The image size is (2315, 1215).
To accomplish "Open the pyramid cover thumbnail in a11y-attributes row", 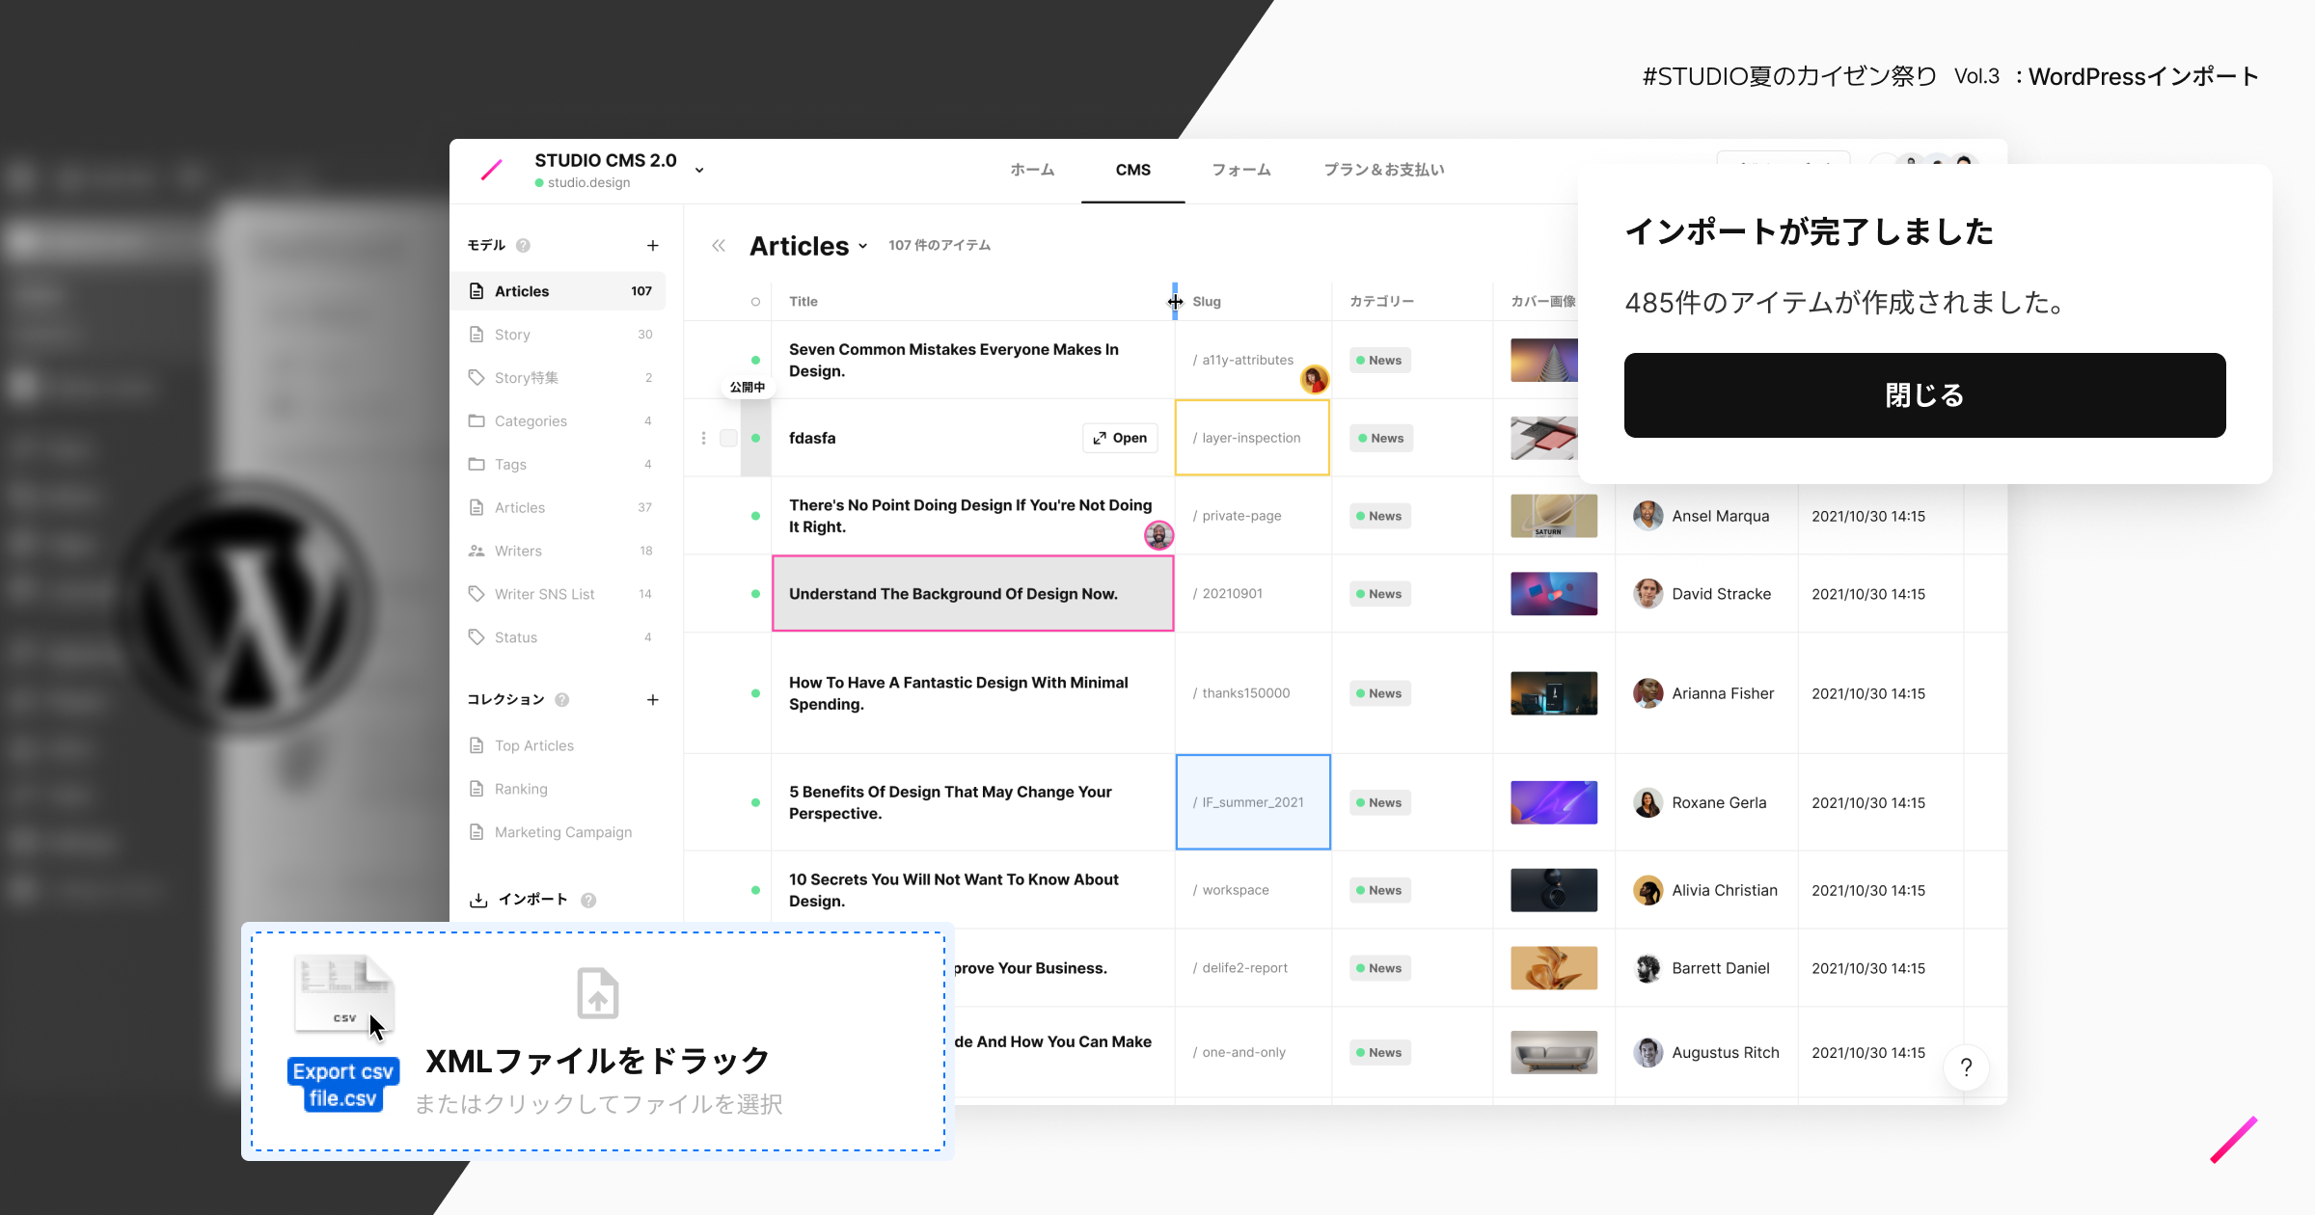I will point(1544,361).
